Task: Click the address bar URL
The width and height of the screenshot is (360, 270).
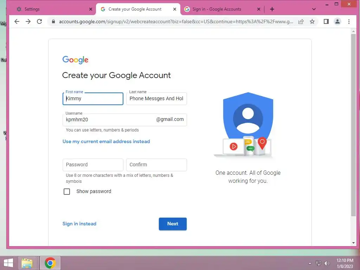Action: (x=176, y=21)
